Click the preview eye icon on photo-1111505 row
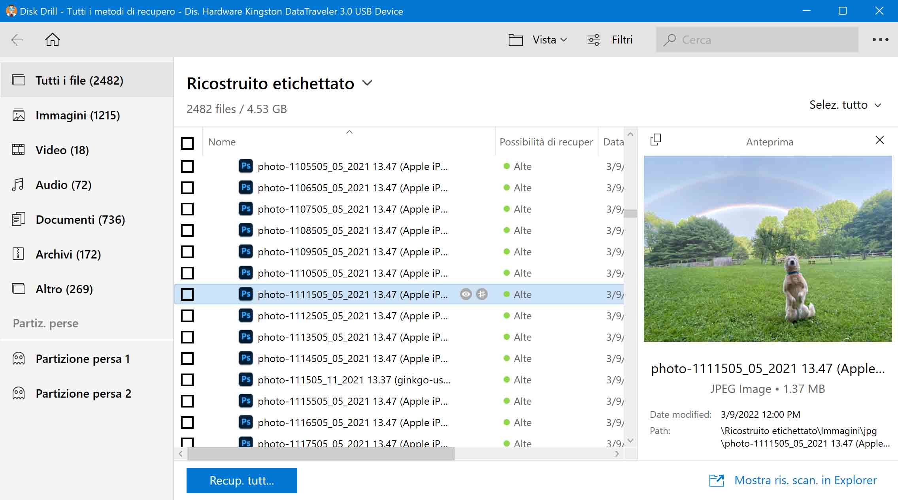Viewport: 898px width, 500px height. click(466, 294)
